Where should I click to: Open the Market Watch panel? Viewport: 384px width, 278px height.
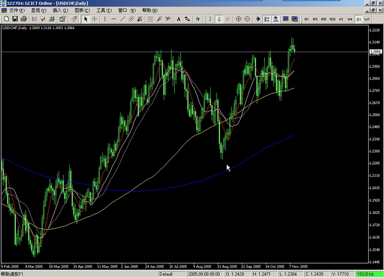[x=35, y=19]
